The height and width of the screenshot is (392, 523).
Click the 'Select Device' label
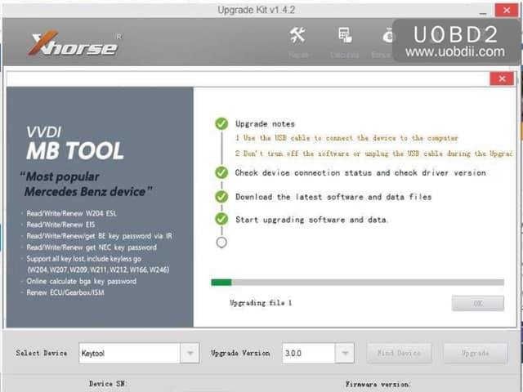click(x=42, y=353)
